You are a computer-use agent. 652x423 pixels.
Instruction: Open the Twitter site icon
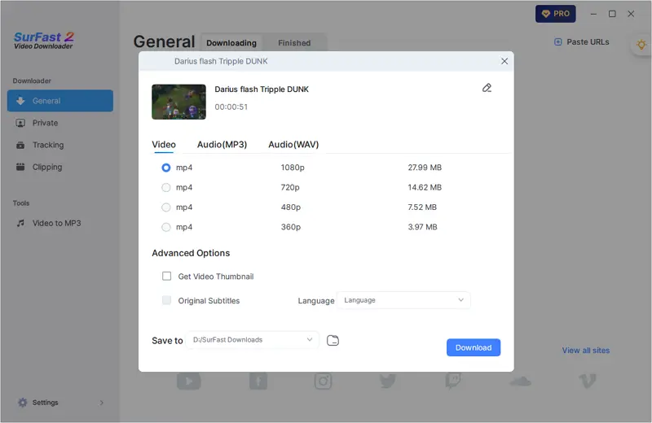tap(388, 380)
